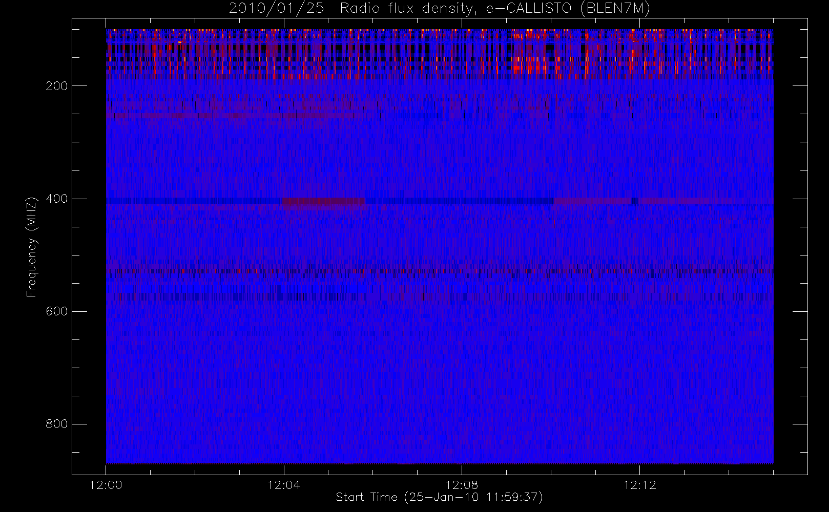Click the 12:00 time tick label
The width and height of the screenshot is (829, 512).
pyautogui.click(x=106, y=485)
